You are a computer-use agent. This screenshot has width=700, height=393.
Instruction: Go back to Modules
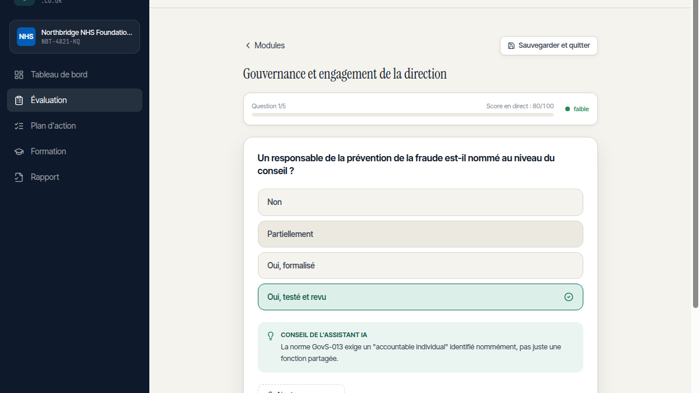tap(265, 45)
